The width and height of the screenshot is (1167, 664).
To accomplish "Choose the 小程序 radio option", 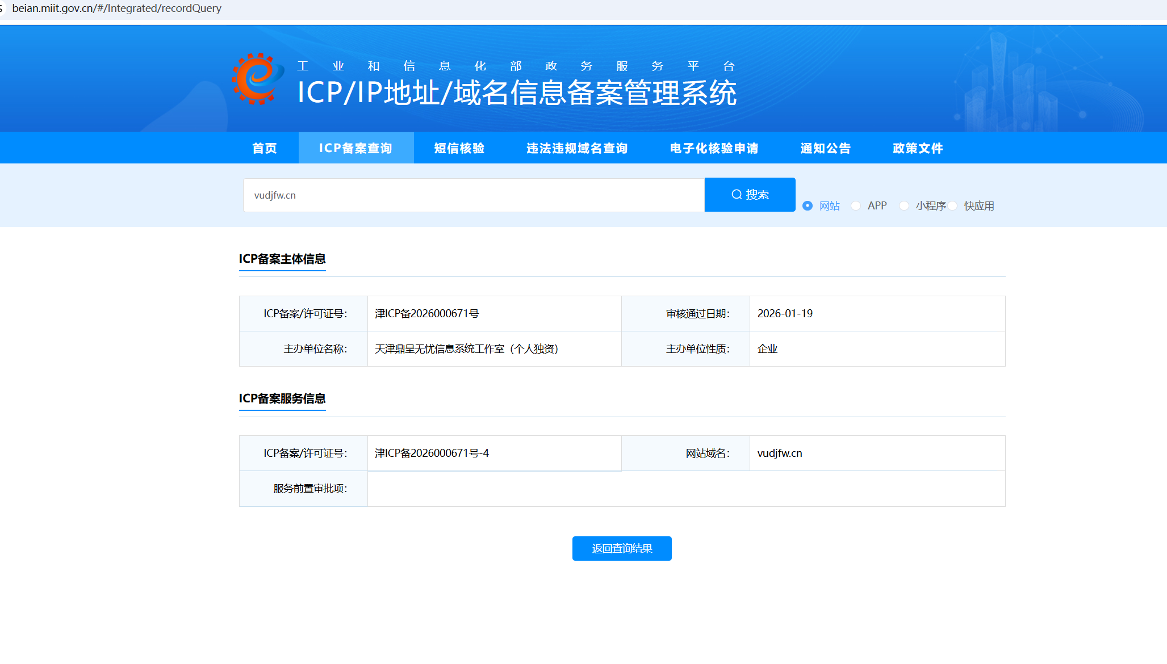I will (x=904, y=206).
